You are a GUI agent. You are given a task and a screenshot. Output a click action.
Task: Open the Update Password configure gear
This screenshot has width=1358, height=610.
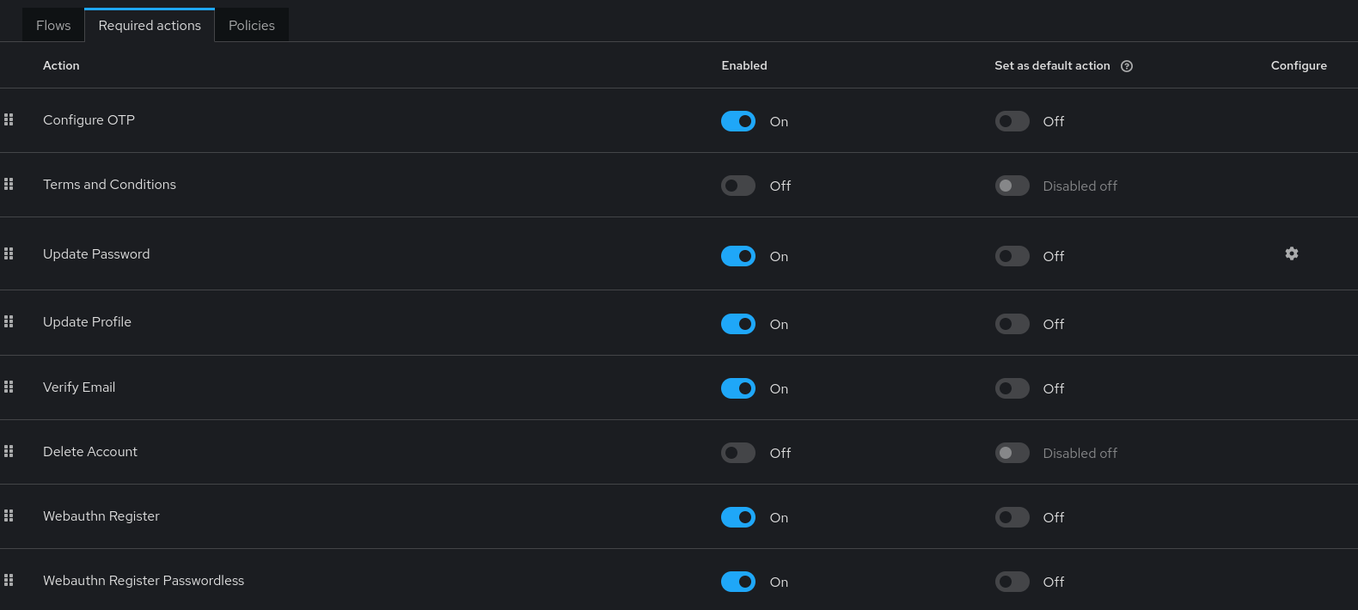[x=1291, y=253]
